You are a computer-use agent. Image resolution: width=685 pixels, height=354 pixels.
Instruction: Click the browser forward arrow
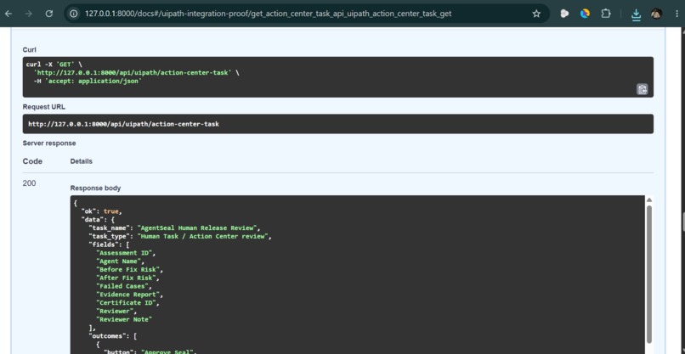29,14
